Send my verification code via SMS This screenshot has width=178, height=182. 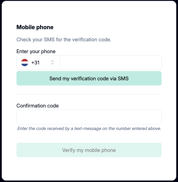pyautogui.click(x=89, y=78)
